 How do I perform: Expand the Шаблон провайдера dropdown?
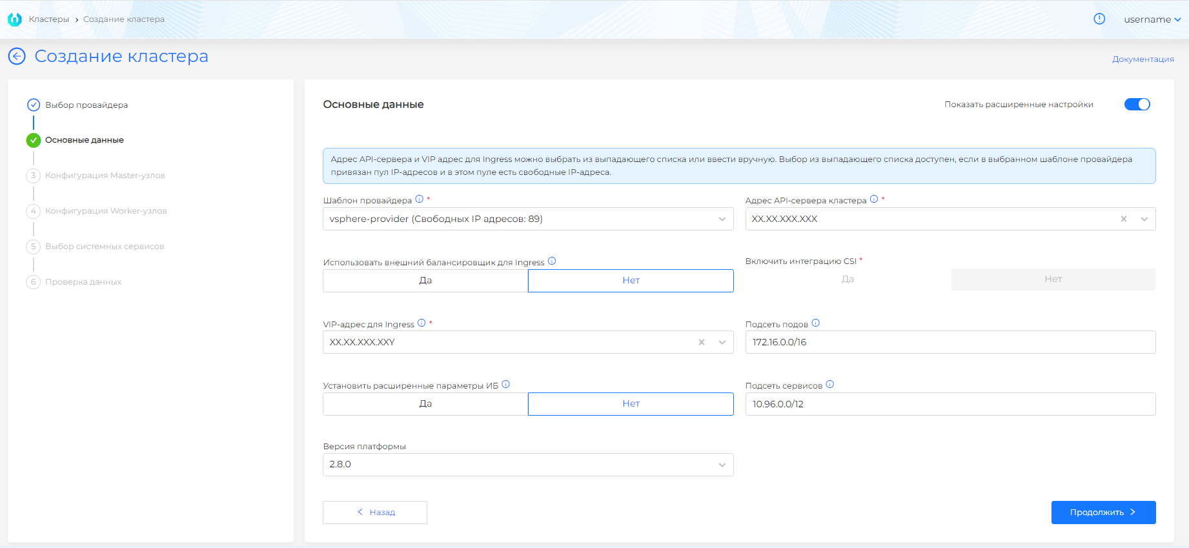(722, 219)
